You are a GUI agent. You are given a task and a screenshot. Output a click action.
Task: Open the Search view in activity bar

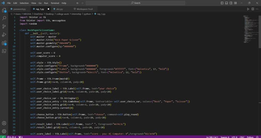pyautogui.click(x=4, y=18)
